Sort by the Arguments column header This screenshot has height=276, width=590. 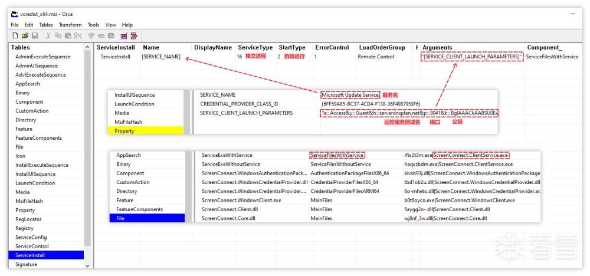(437, 47)
